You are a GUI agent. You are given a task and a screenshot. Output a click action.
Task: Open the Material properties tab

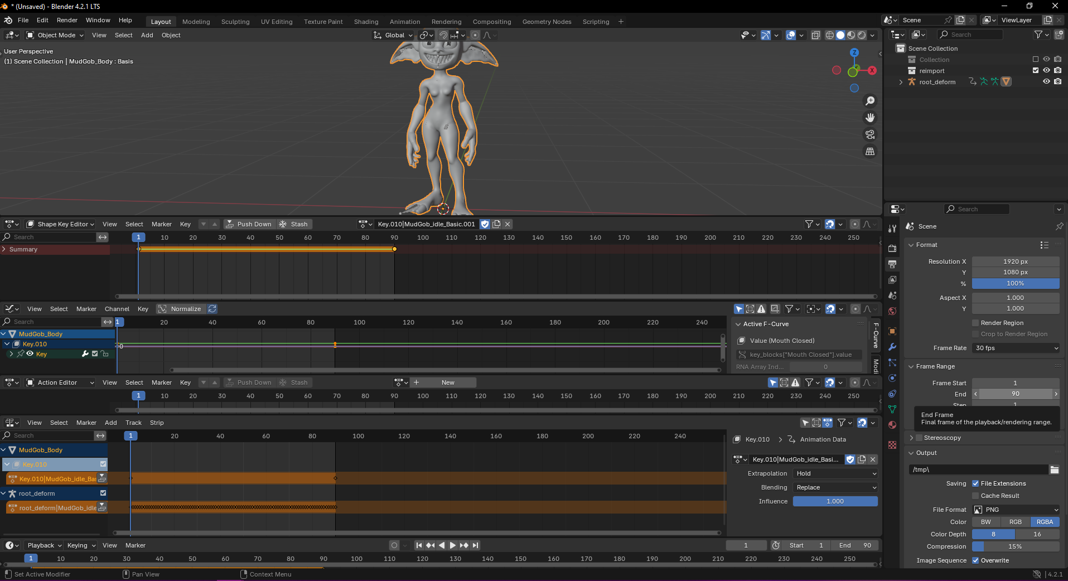(892, 425)
